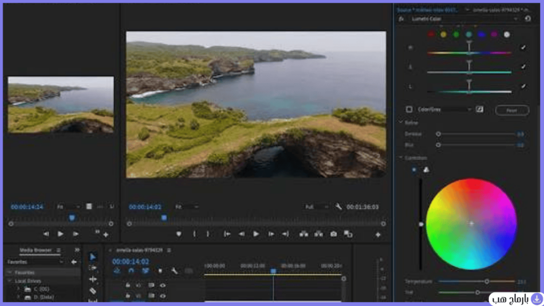
Task: Select the Razor tool in toolbar
Action: click(92, 291)
